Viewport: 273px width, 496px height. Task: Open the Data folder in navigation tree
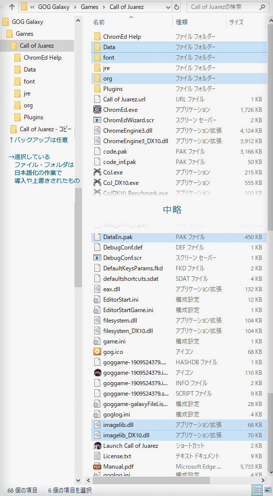pos(30,70)
